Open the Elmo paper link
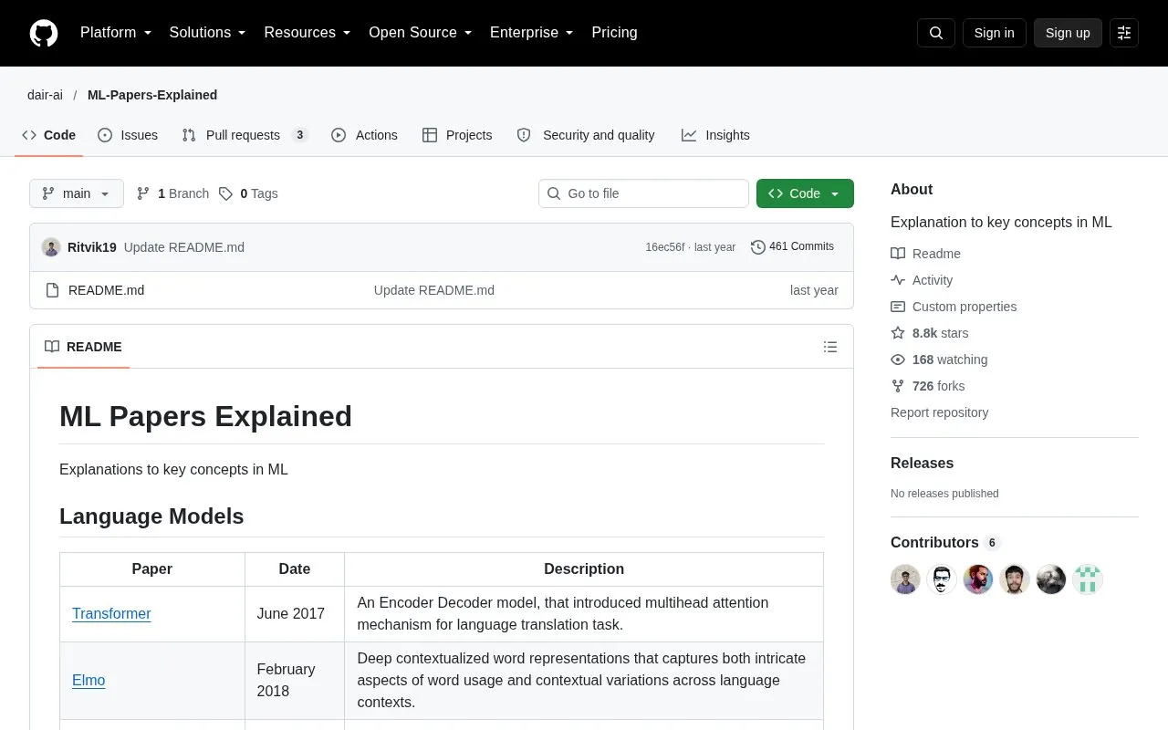 click(89, 681)
